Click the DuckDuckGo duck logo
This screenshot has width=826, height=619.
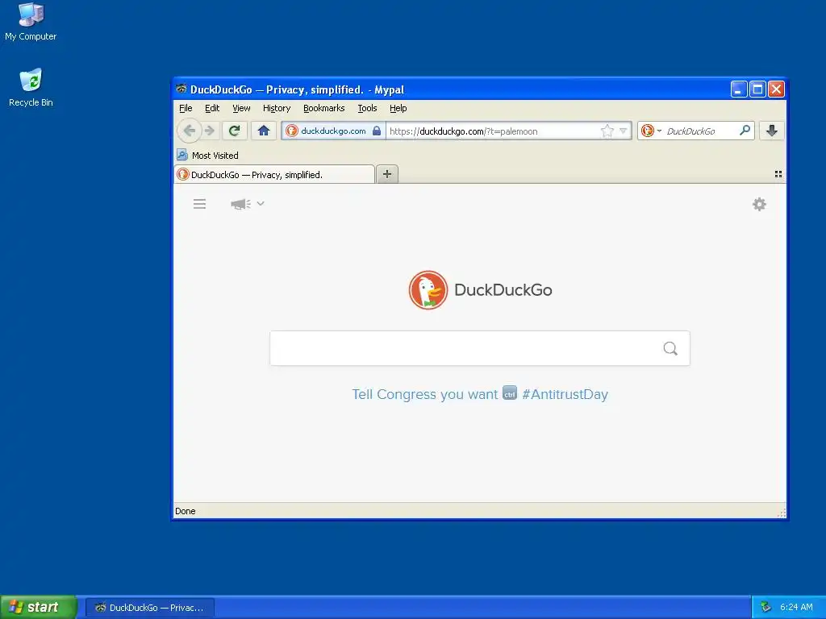pyautogui.click(x=428, y=290)
